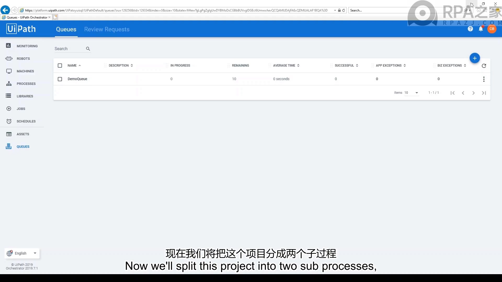Open the notifications bell

tap(481, 29)
